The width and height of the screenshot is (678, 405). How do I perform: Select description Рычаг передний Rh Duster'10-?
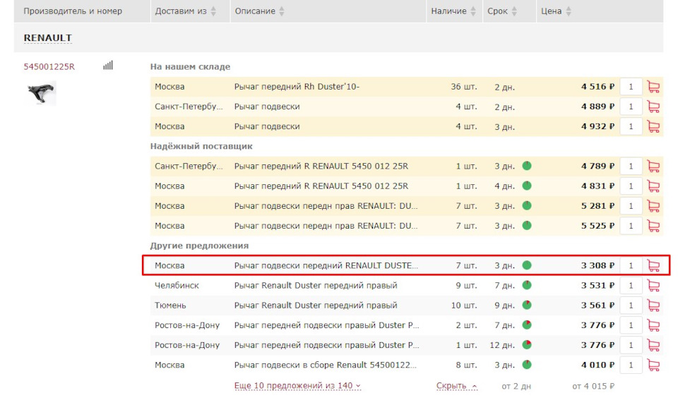coord(297,87)
